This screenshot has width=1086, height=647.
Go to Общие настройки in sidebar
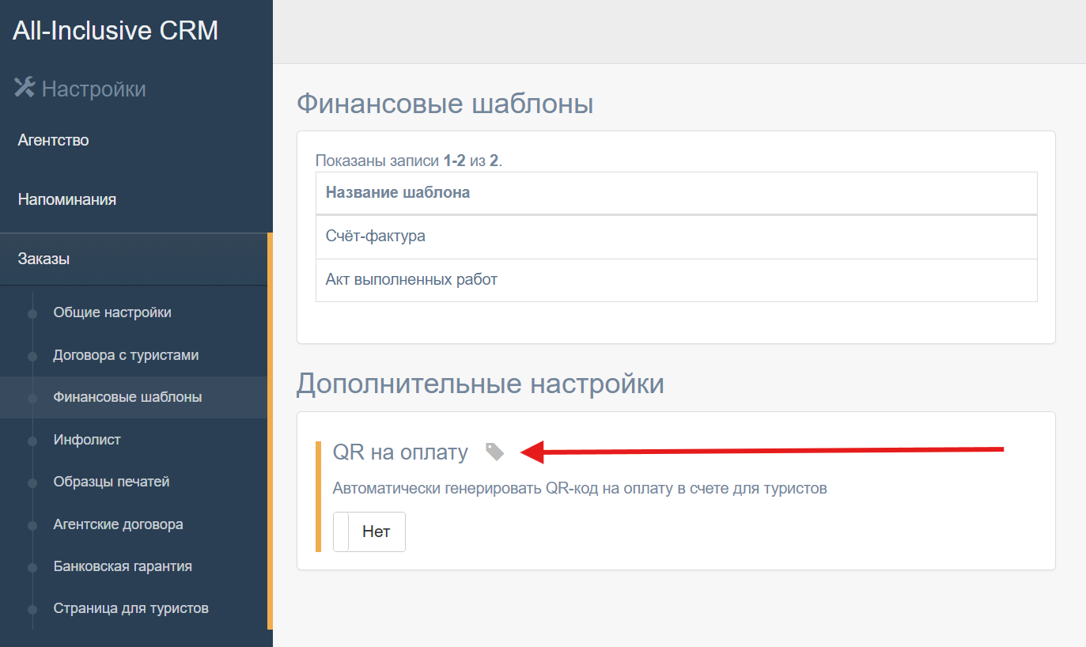click(112, 312)
